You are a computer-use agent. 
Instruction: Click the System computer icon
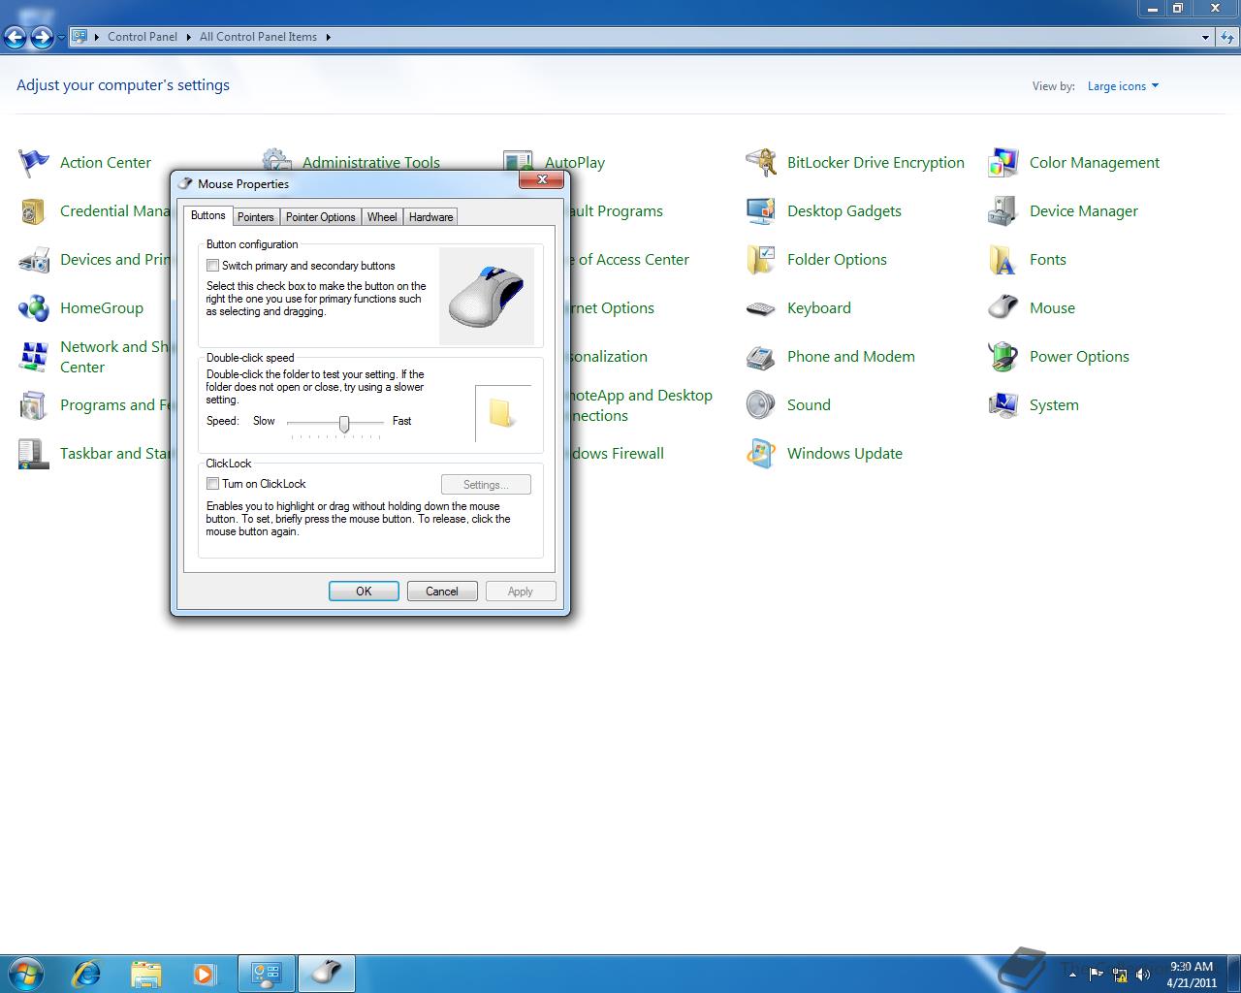[1003, 405]
